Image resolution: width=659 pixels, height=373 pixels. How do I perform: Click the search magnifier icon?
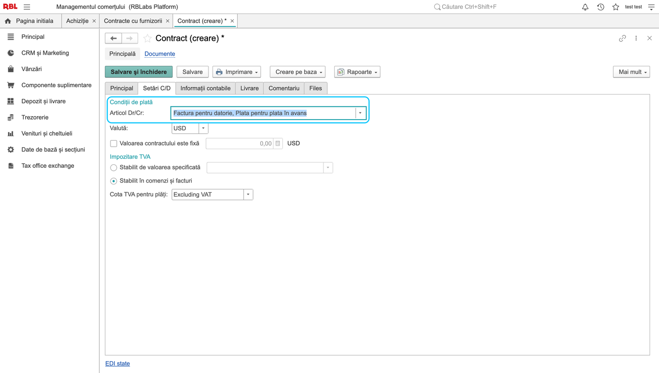[437, 7]
